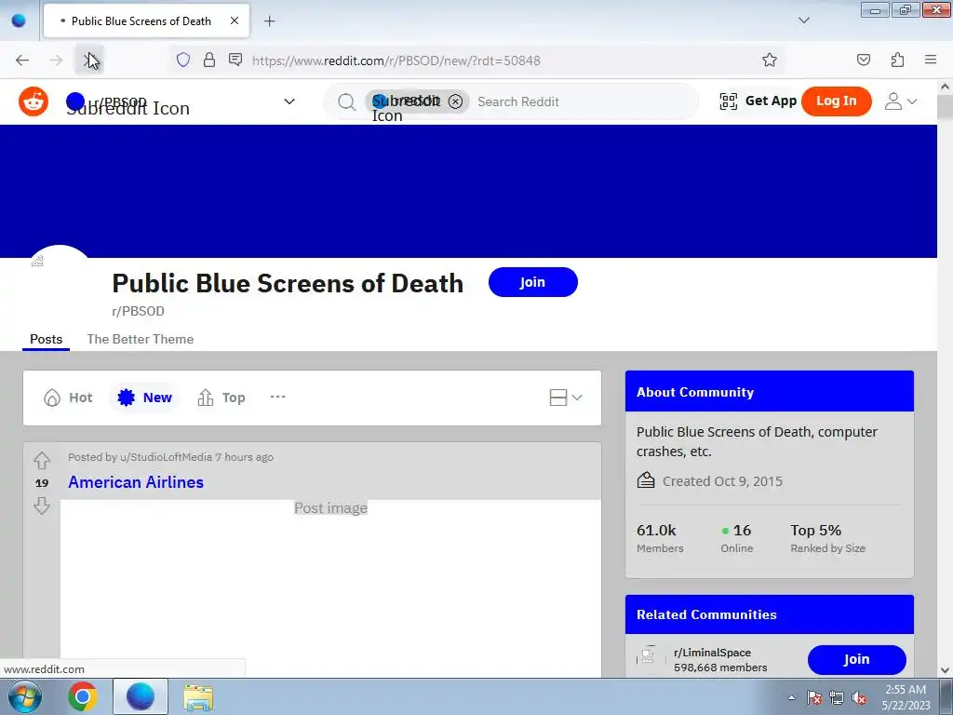Screen dimensions: 953x715
Task: Join Public Blue Screens of Death community
Action: coord(533,282)
